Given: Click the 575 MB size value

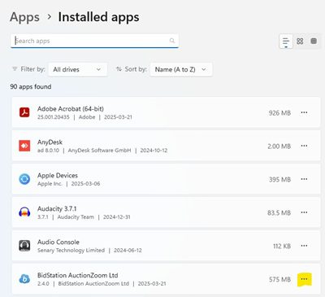Looking at the screenshot, I should [279, 279].
